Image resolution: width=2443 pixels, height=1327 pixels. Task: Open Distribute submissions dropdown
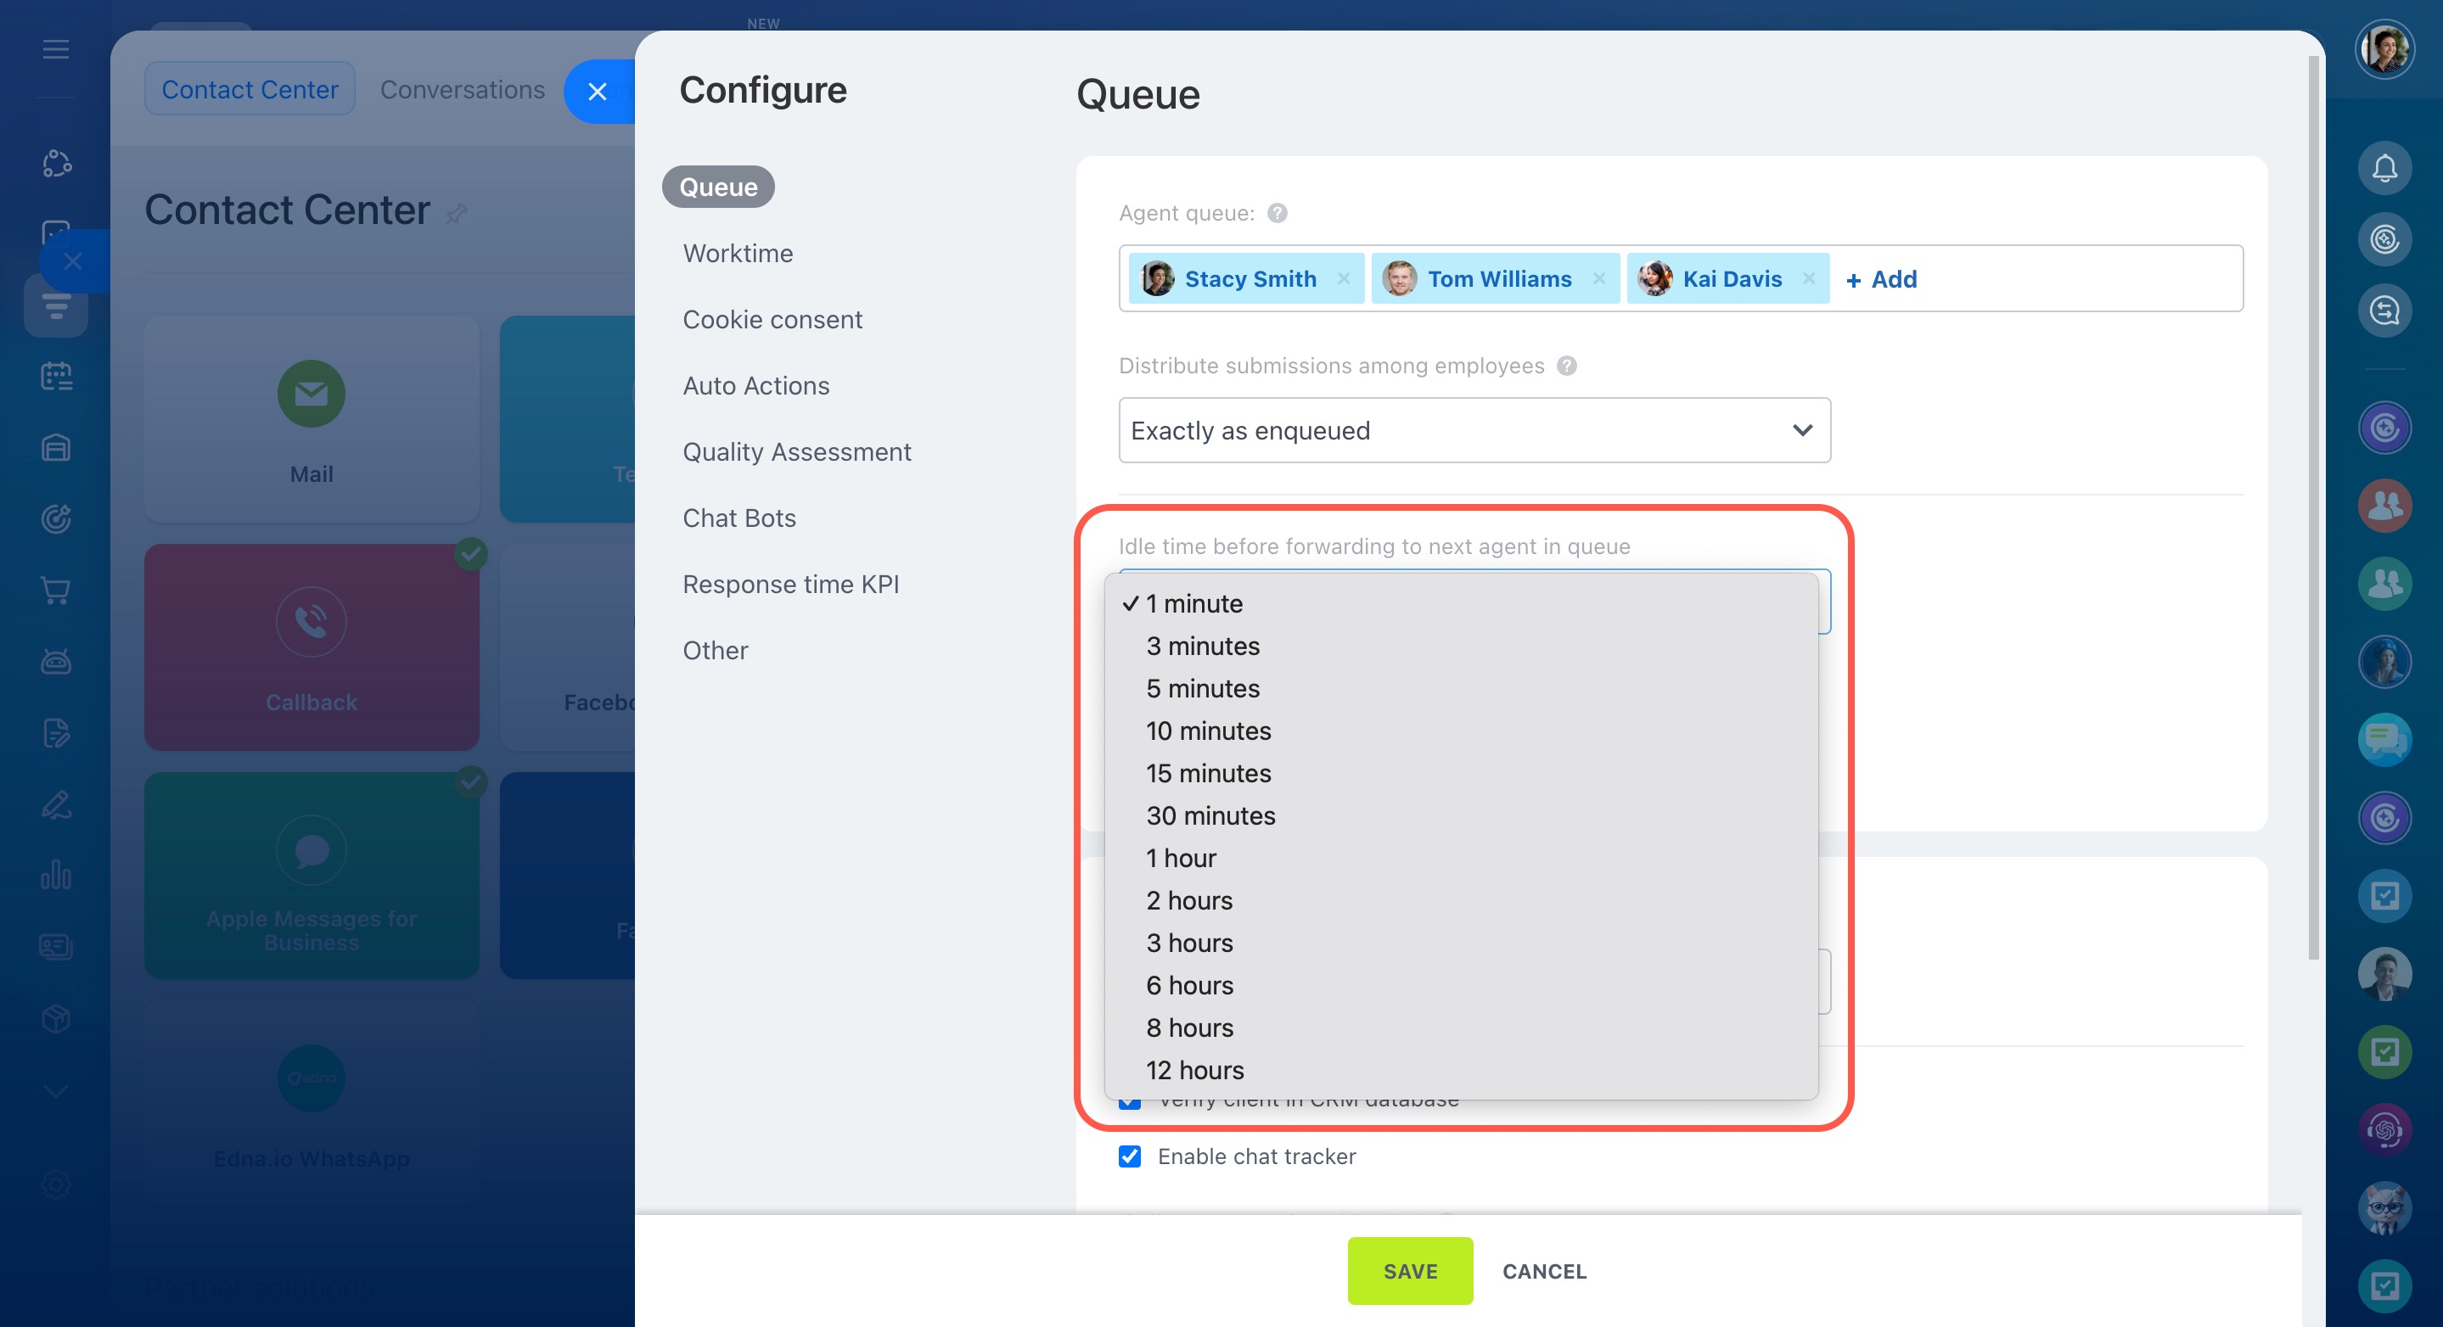pos(1474,430)
